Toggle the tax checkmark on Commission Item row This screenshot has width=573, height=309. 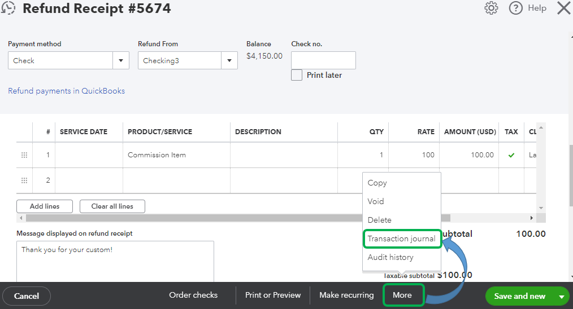[x=511, y=155]
